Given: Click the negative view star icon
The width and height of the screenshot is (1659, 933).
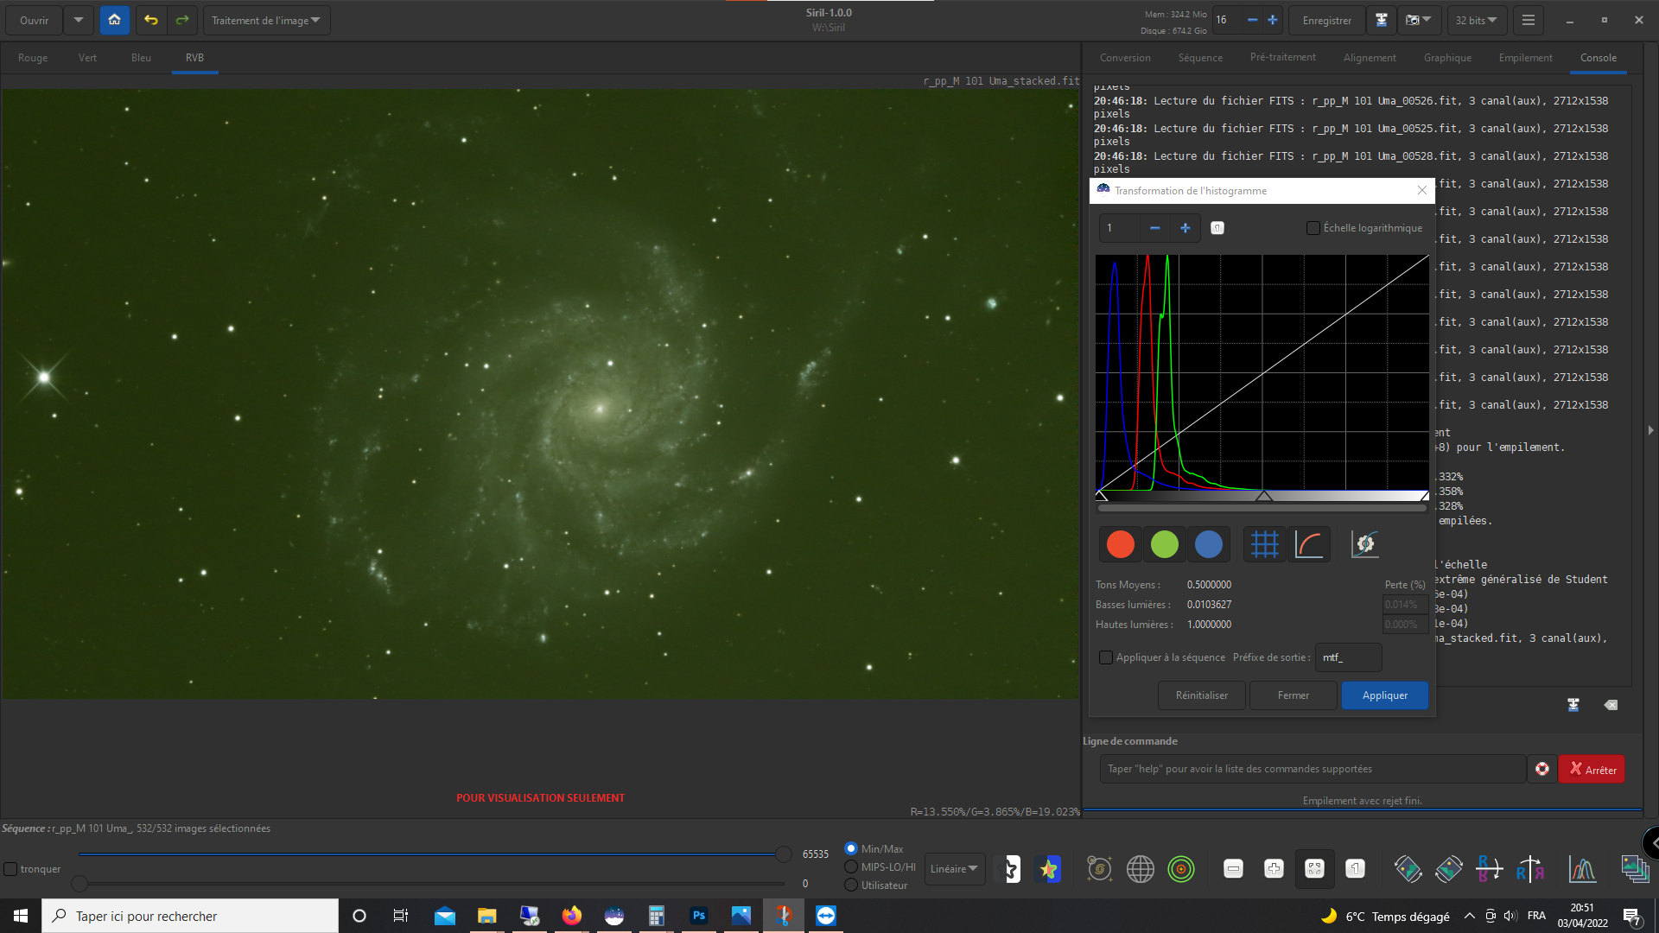Looking at the screenshot, I should pos(1008,869).
